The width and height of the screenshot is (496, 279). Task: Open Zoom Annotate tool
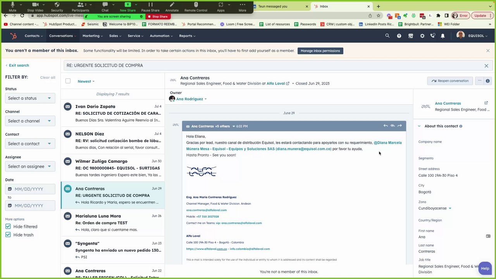coord(172,7)
